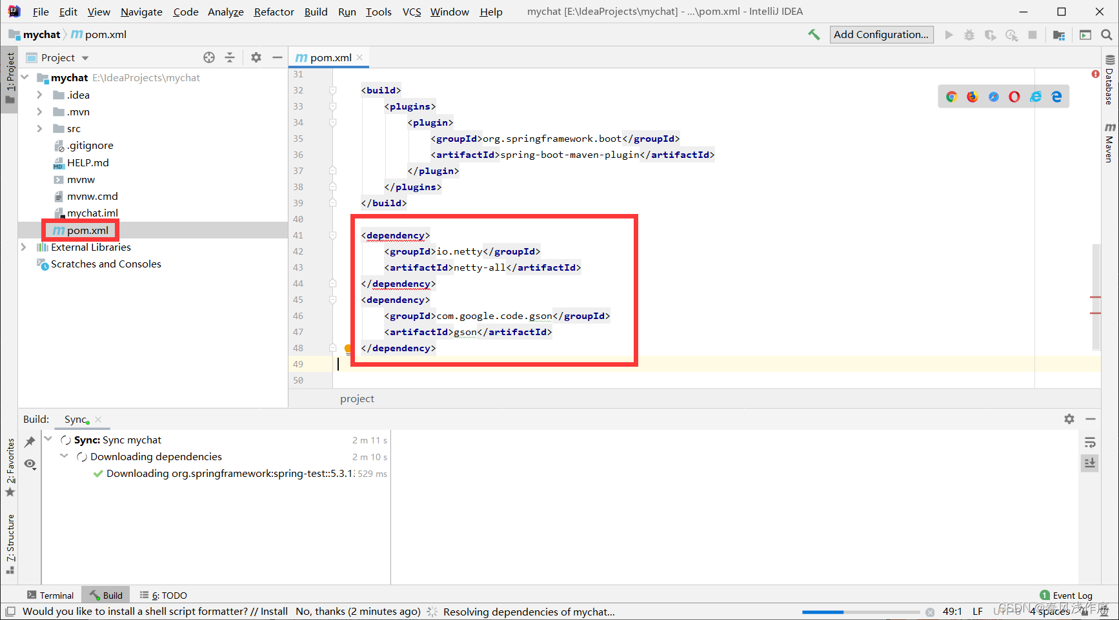Open the Structure side panel
1119x620 pixels.
click(10, 544)
